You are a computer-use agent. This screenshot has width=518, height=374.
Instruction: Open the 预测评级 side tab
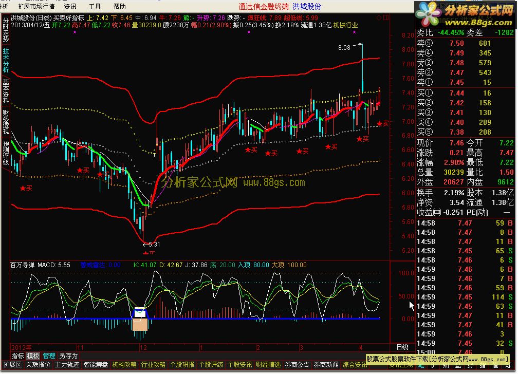coord(6,153)
